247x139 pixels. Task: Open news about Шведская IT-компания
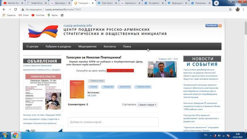click(x=202, y=106)
